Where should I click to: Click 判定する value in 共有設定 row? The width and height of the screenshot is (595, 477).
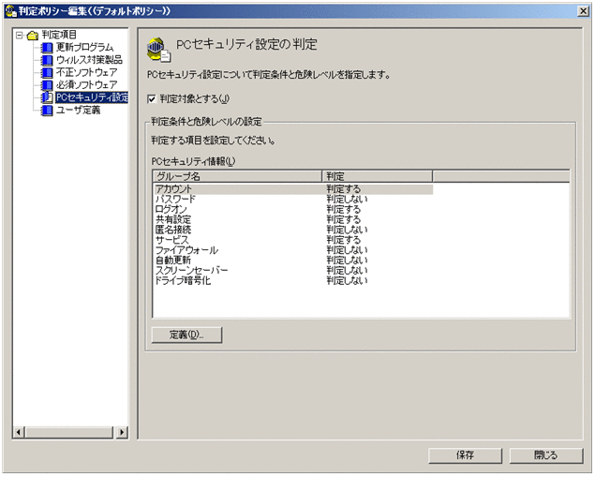point(344,219)
